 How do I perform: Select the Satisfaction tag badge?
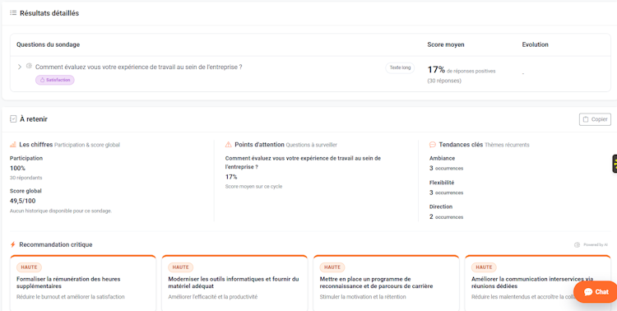pyautogui.click(x=54, y=80)
